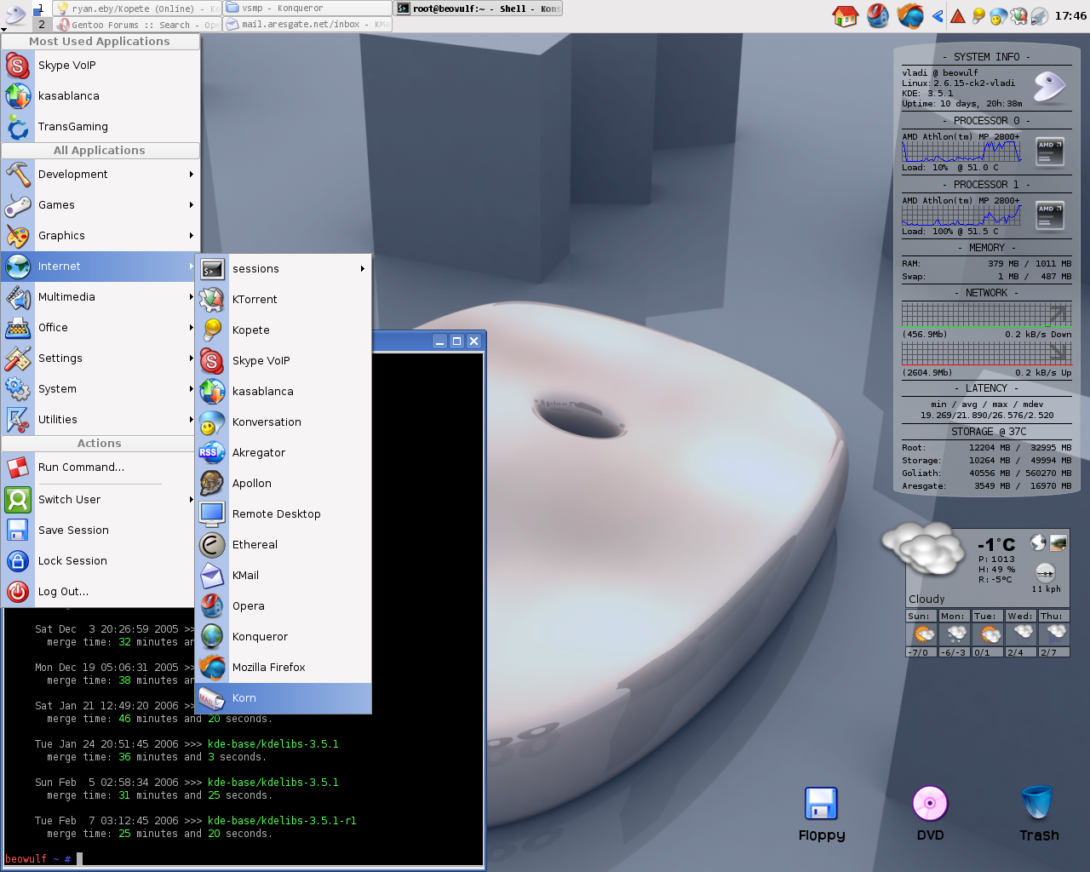This screenshot has height=872, width=1090.
Task: Switch to Gentoo Forums Opera taskbar entry
Action: (x=136, y=25)
